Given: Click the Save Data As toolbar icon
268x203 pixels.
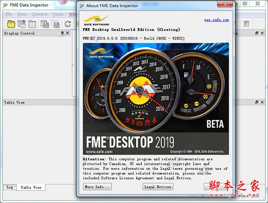Looking at the screenshot, I should click(45, 24).
